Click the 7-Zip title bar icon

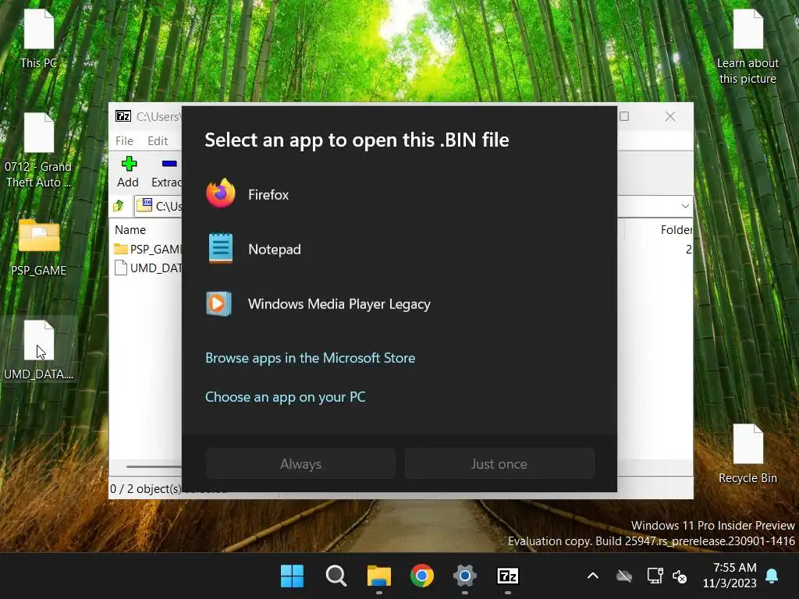(123, 116)
